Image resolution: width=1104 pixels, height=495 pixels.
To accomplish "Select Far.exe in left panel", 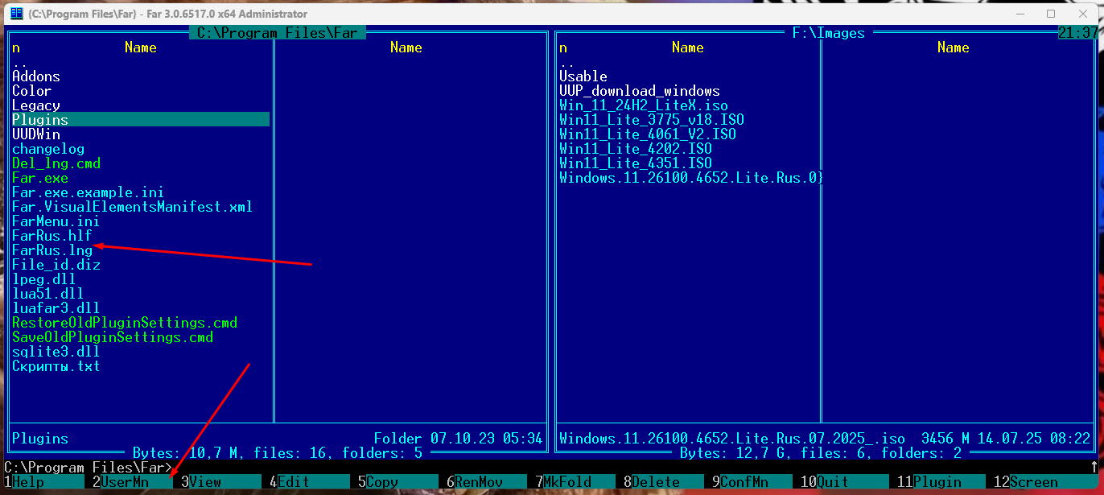I will 40,178.
